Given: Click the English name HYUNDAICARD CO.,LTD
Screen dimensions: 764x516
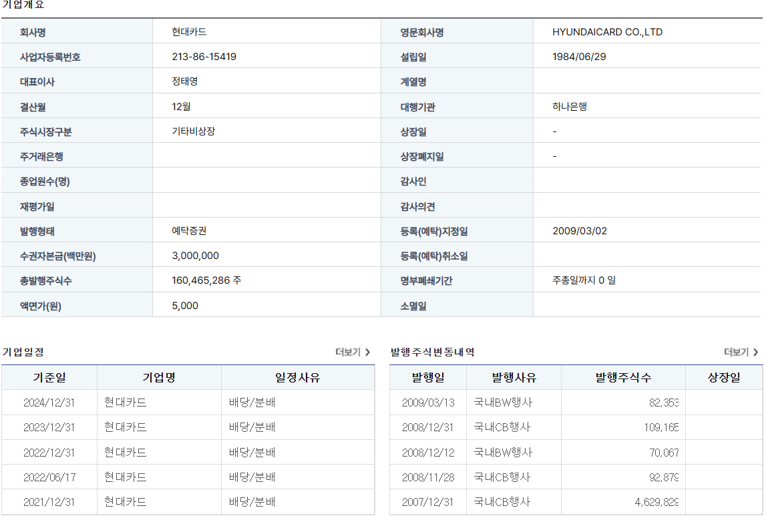Looking at the screenshot, I should pyautogui.click(x=607, y=31).
